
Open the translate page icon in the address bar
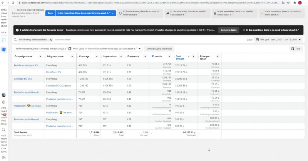(x=283, y=3)
